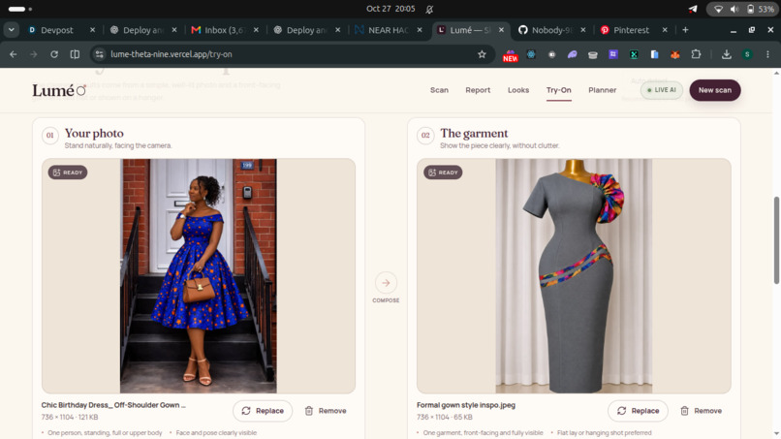Screen dimensions: 781x439
Task: Open the Report nav item
Action: 478,90
